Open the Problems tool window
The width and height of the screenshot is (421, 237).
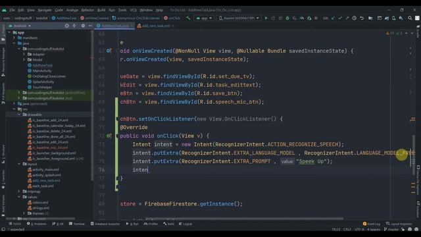(37, 224)
